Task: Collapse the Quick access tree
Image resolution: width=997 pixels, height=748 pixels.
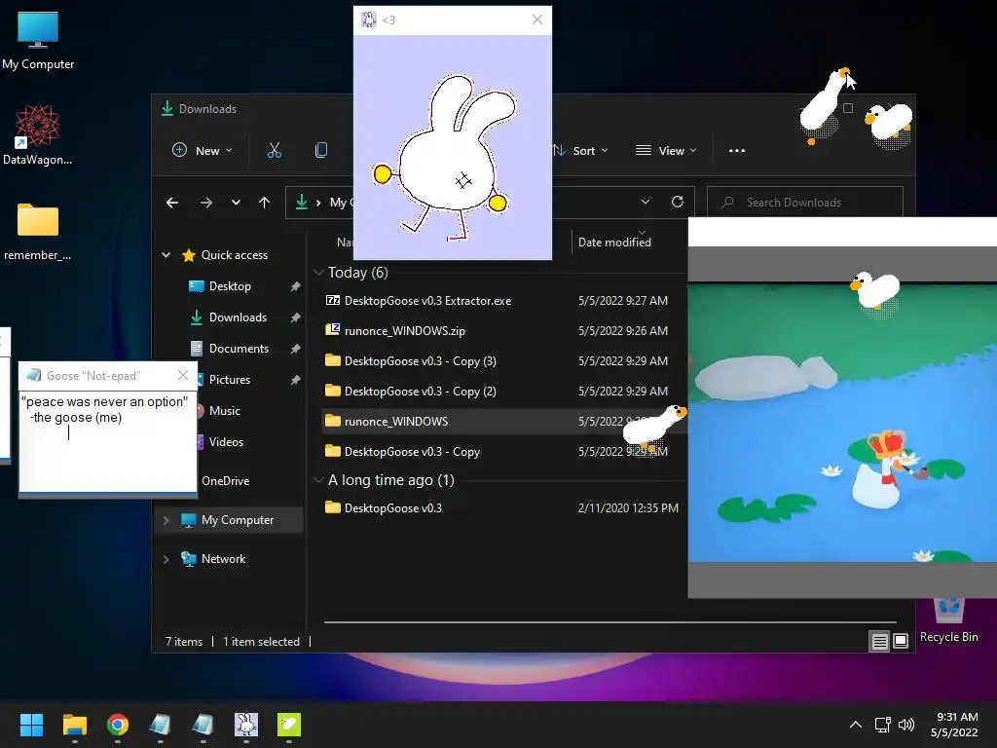Action: point(166,255)
